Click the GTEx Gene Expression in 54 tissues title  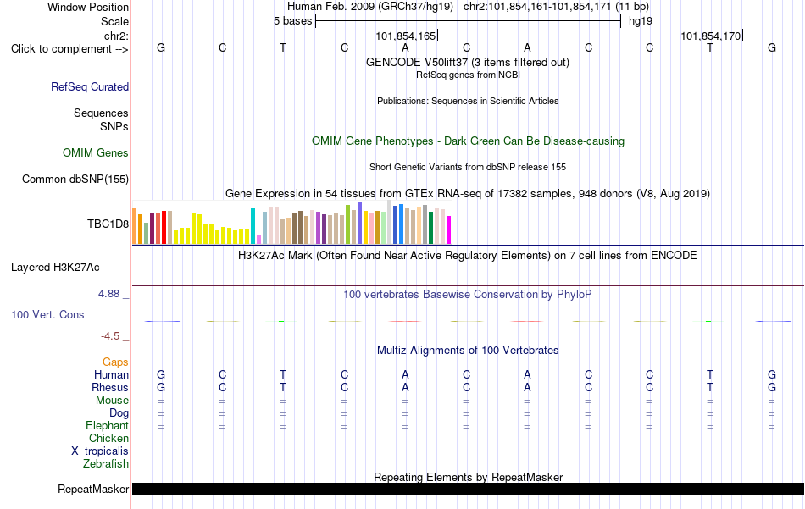pos(468,194)
